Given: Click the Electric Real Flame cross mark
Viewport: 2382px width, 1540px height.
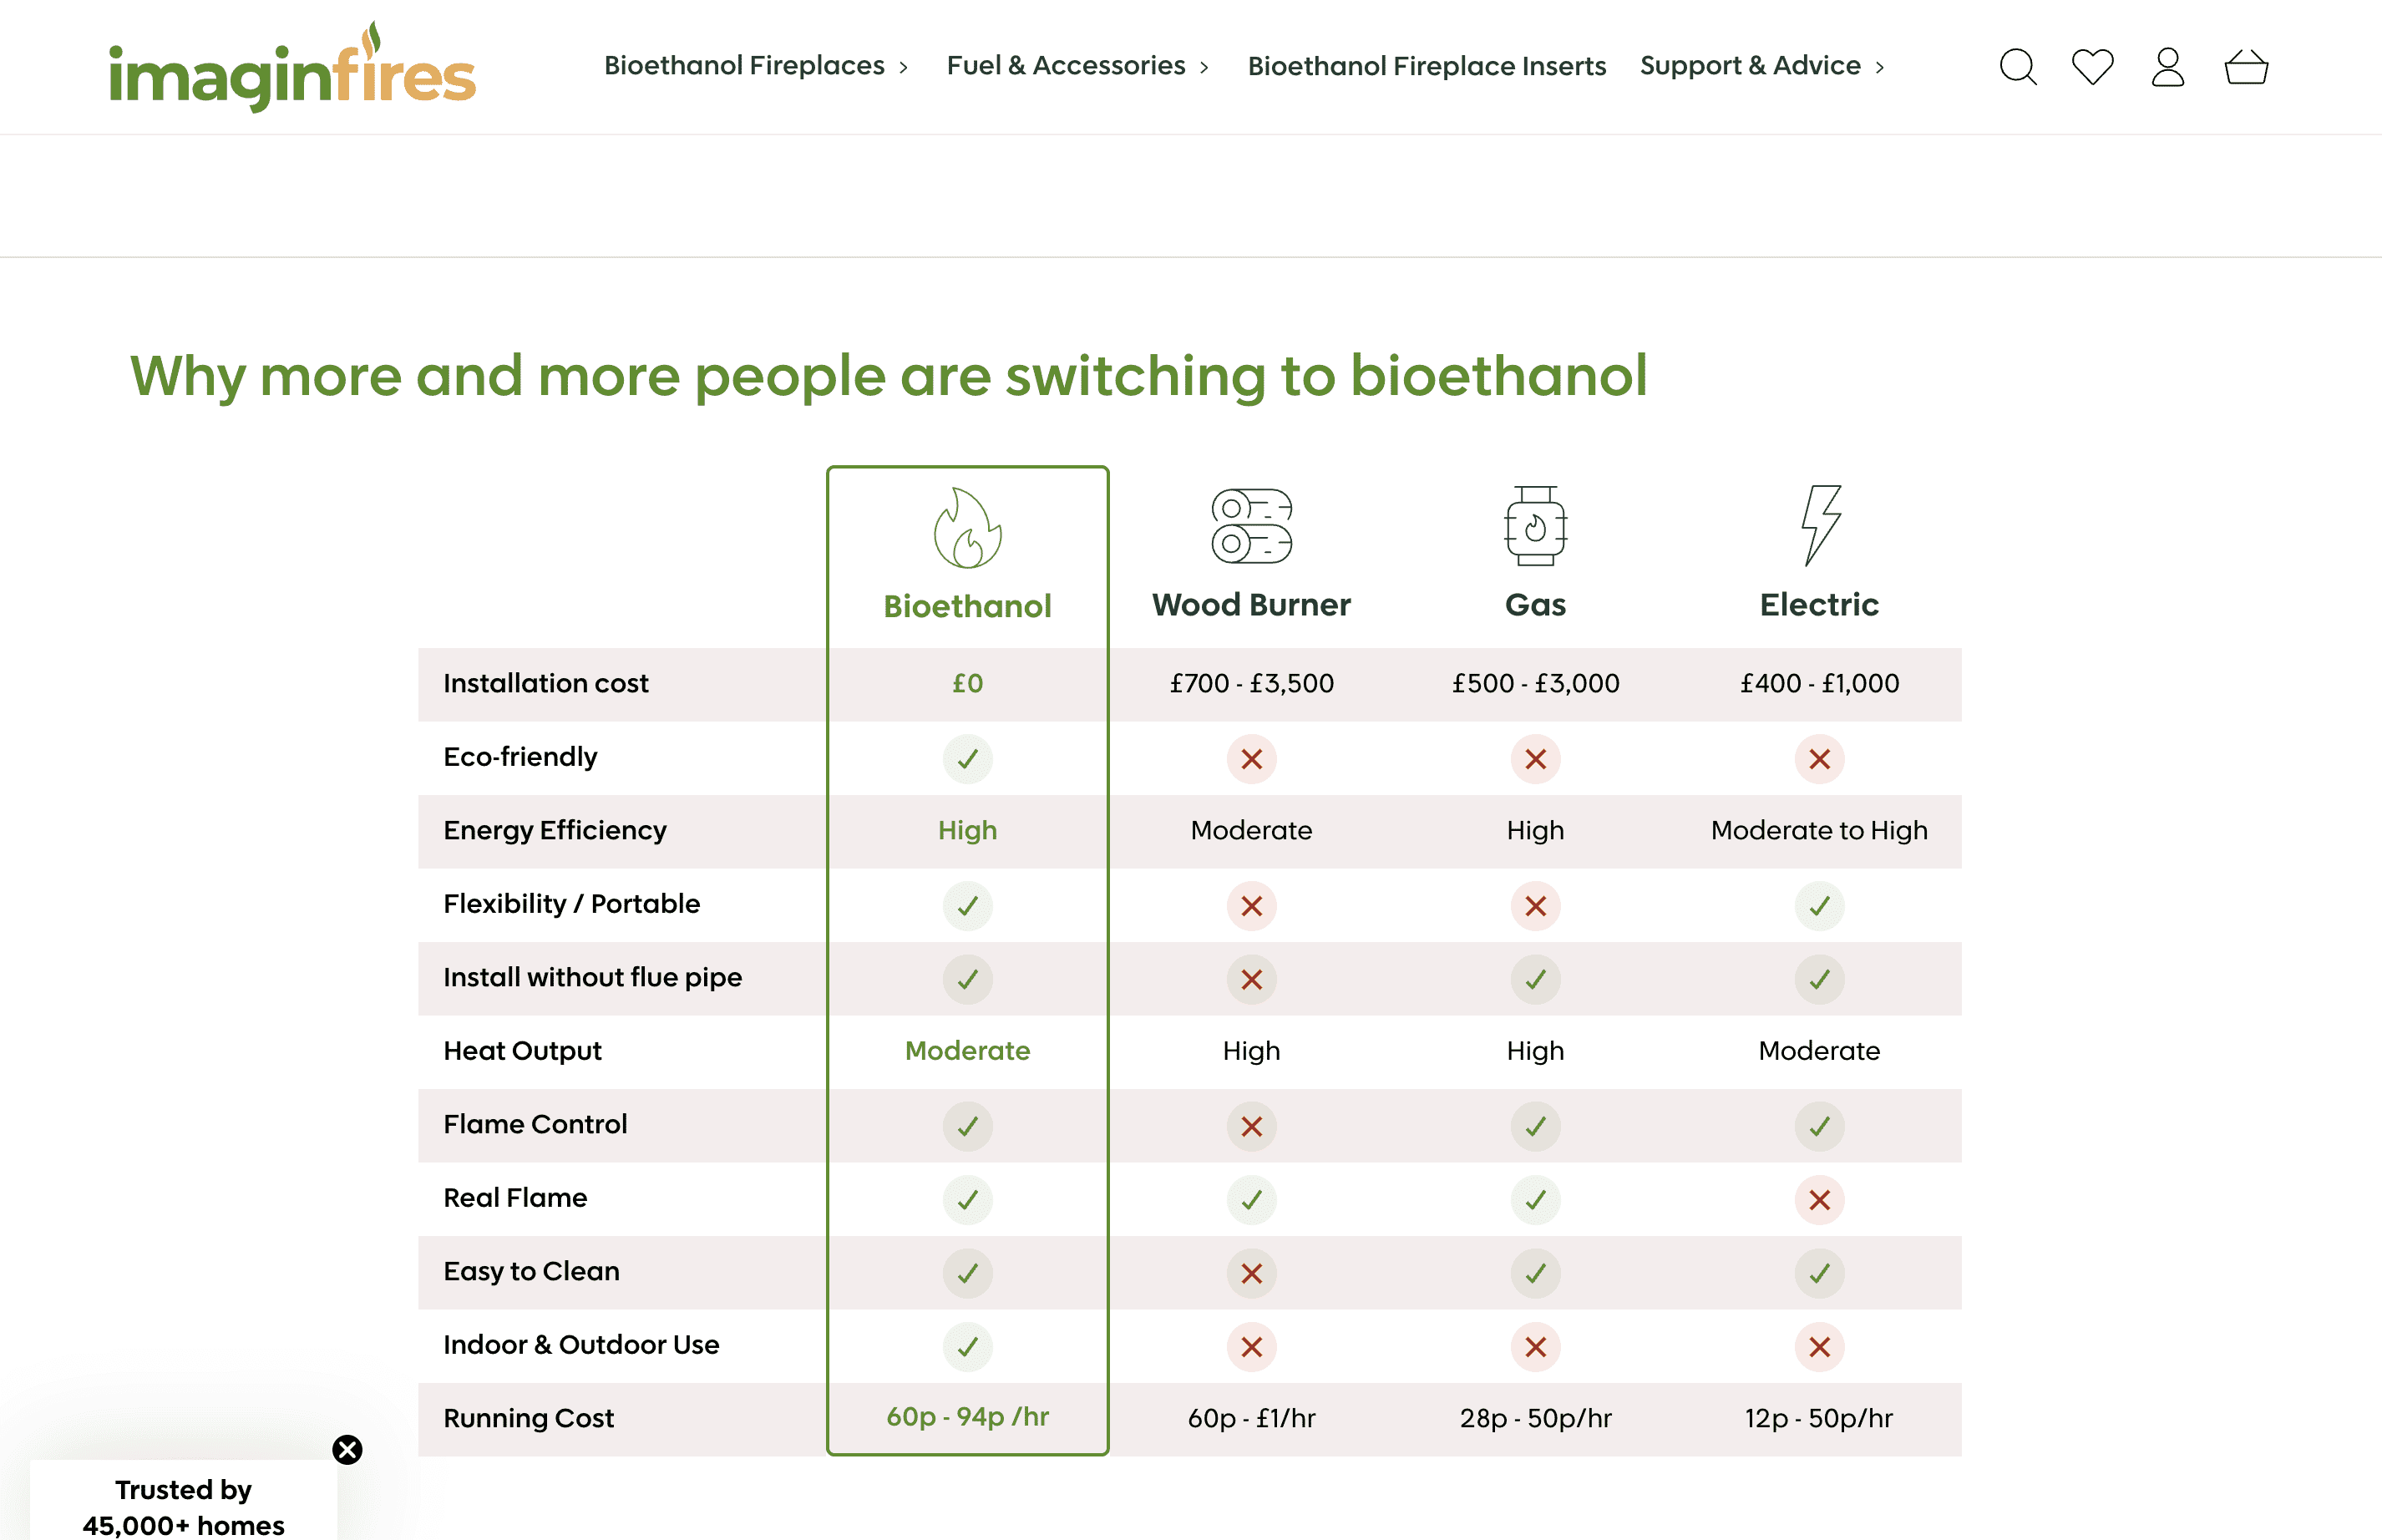Looking at the screenshot, I should click(1819, 1200).
